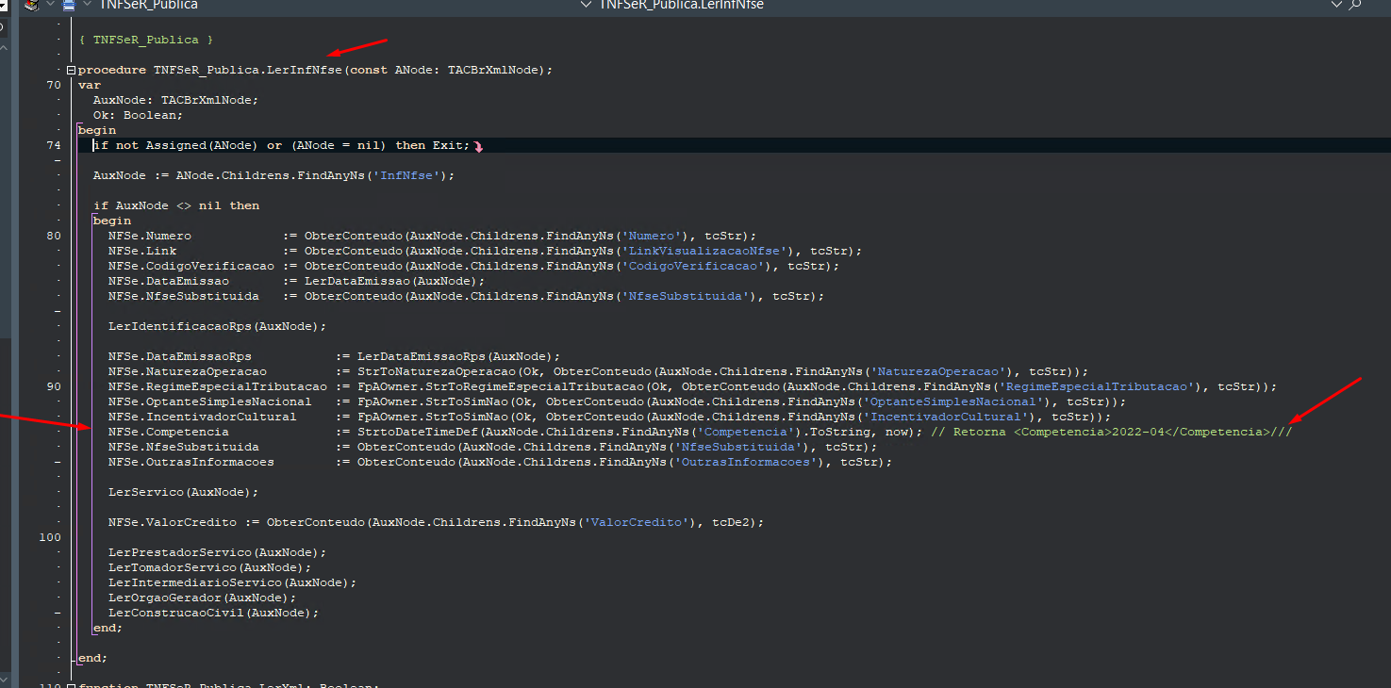Click the 'tcDe2' parameter
Screen dimensions: 1391x688
730,522
